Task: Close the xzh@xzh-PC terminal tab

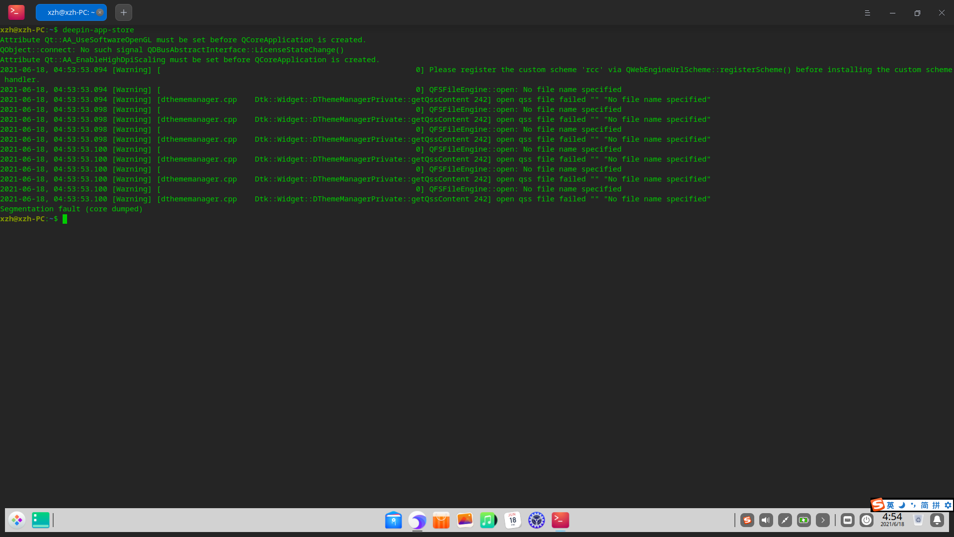Action: pyautogui.click(x=100, y=12)
